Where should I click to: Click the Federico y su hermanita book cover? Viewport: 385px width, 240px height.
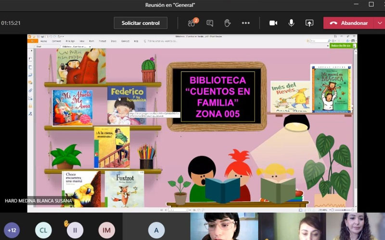point(127,105)
